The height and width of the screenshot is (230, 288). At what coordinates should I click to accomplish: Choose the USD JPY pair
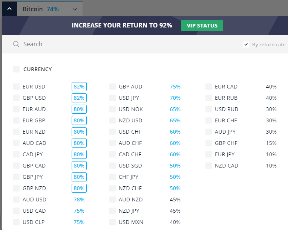click(129, 98)
